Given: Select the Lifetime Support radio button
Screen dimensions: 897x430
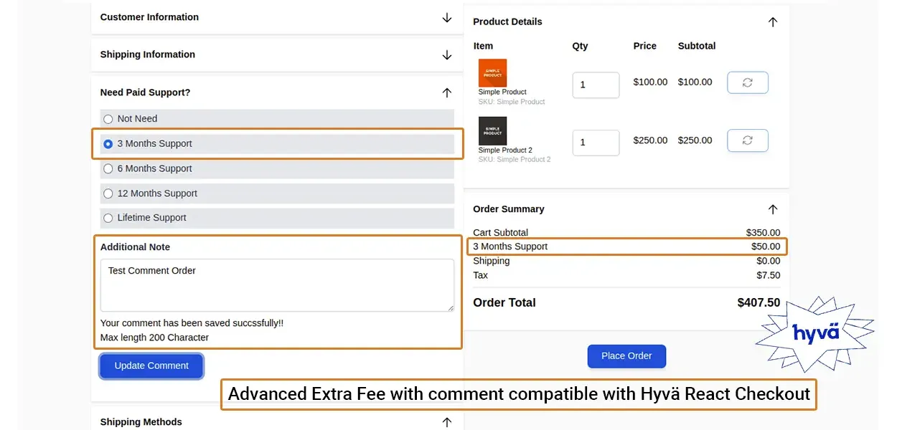Looking at the screenshot, I should [x=108, y=218].
